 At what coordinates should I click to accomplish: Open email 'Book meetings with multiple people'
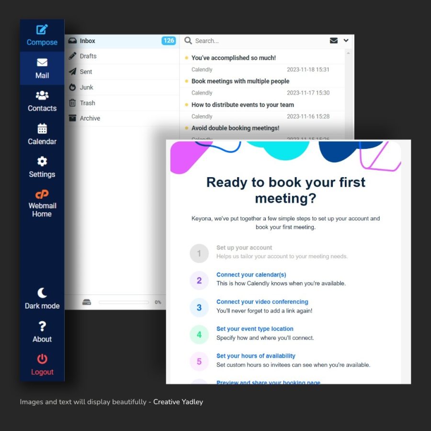point(240,81)
